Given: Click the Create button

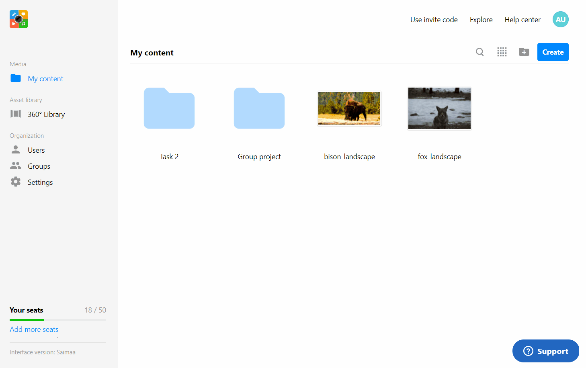Looking at the screenshot, I should (553, 52).
